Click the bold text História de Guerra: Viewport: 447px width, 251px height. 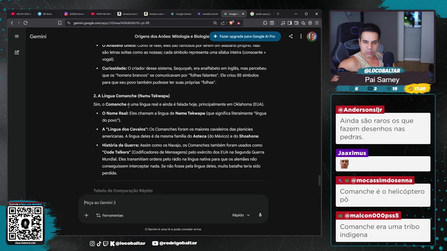(120, 145)
